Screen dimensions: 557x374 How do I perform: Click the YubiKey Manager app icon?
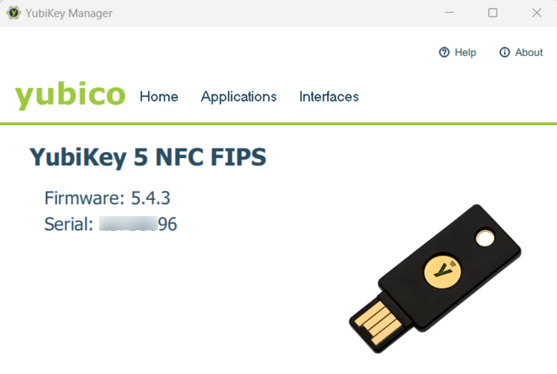pos(14,13)
